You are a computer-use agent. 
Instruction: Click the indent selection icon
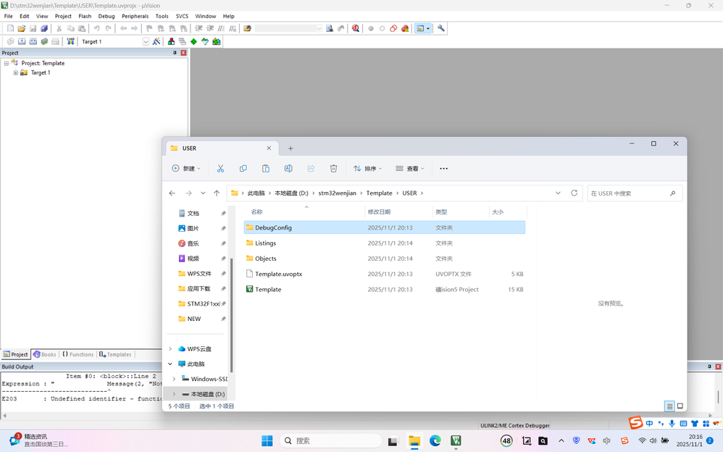[x=198, y=28]
